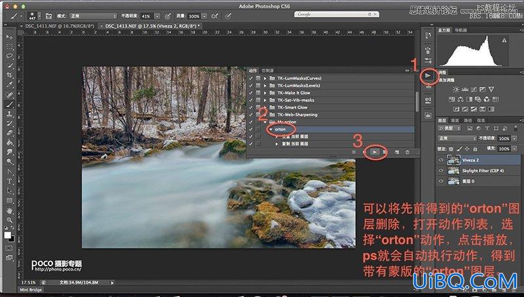Open the flow 100% dropdown arrow
524x297 pixels.
[x=204, y=16]
